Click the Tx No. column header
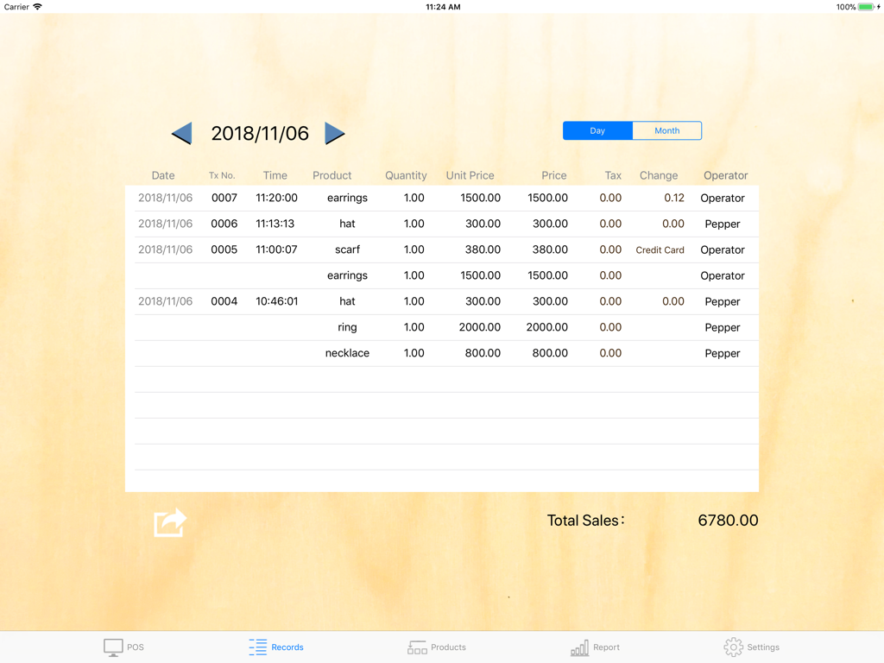 (222, 175)
